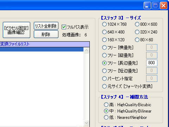Select the 800×600 size option
This screenshot has height=127, width=169.
pos(137,24)
